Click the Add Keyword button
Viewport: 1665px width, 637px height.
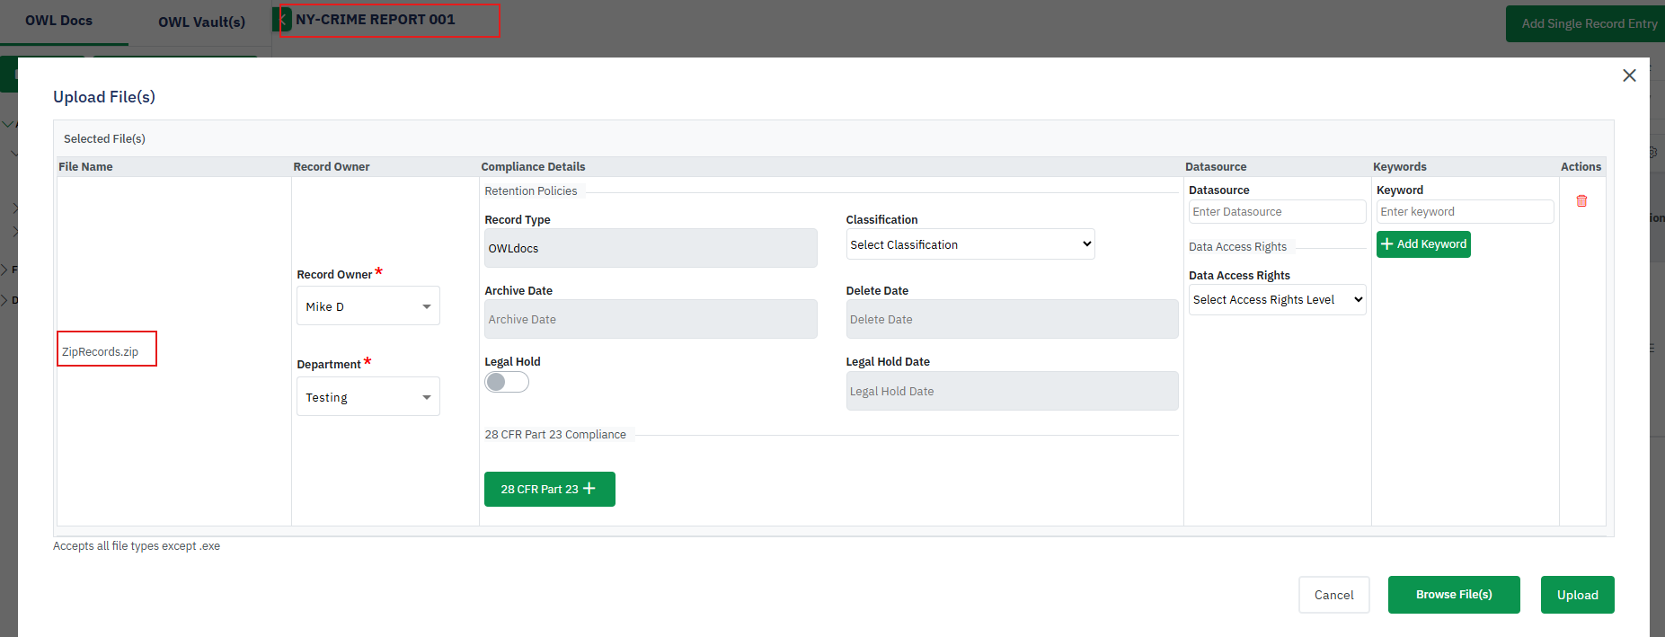[1423, 244]
